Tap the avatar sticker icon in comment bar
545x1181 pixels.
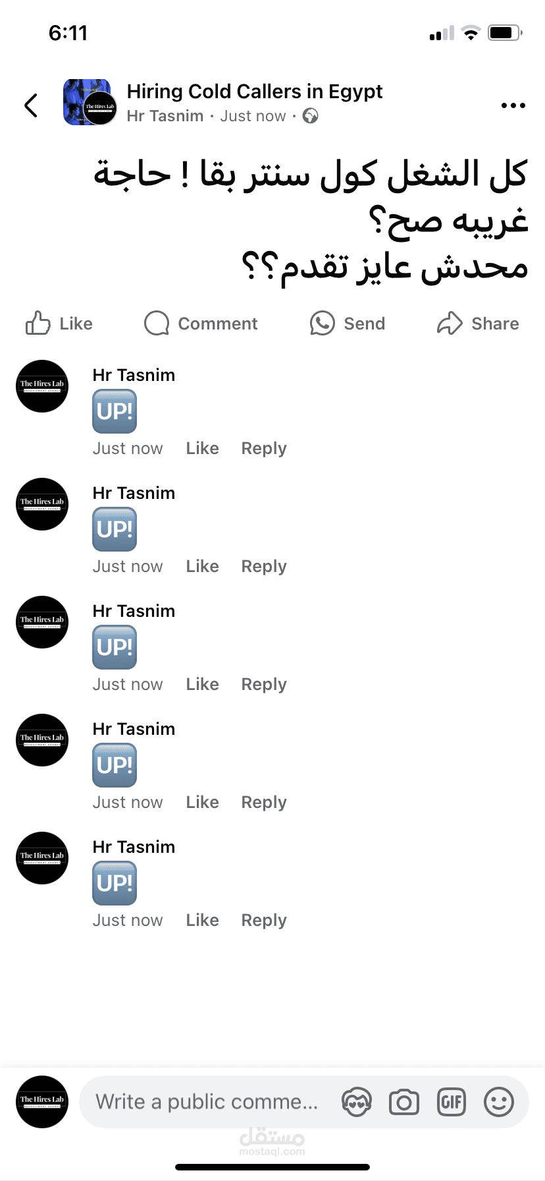pos(357,1102)
